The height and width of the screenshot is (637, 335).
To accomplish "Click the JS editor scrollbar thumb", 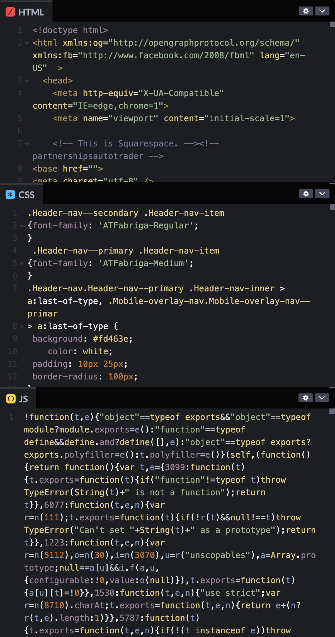I will 332,411.
